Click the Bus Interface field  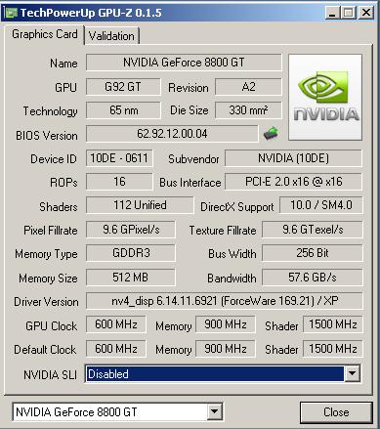[293, 182]
